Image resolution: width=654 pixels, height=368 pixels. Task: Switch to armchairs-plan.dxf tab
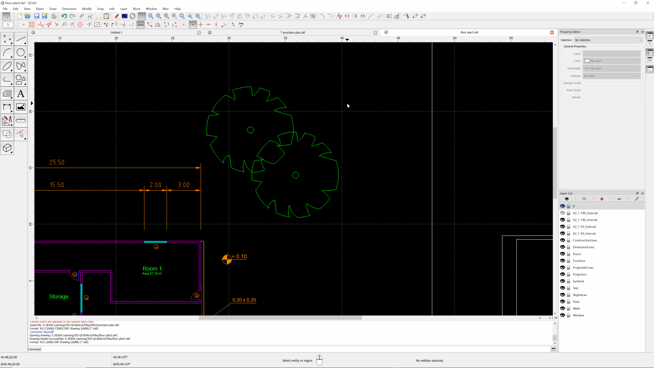click(x=293, y=32)
